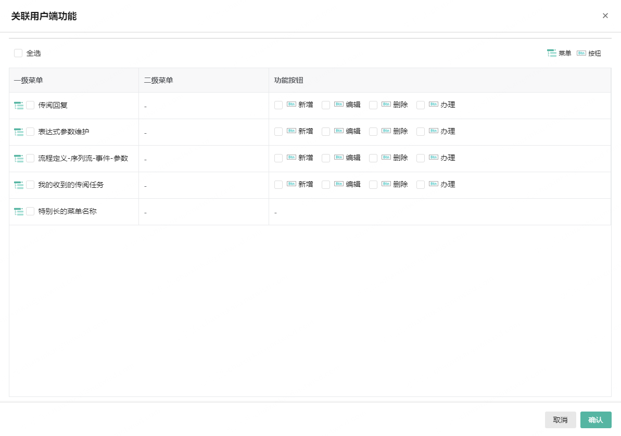621x436 pixels.
Task: Click the menu tree icon beside 表达式参数维护
Action: 19,132
